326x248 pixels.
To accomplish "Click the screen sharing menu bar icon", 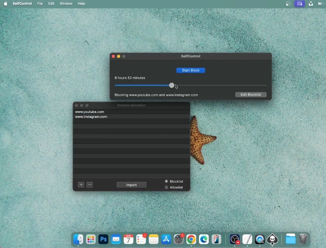I will 300,4.
